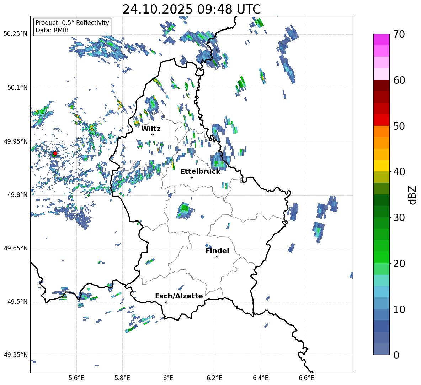
Task: Click the 5.6°E longitude label
Action: click(x=76, y=378)
